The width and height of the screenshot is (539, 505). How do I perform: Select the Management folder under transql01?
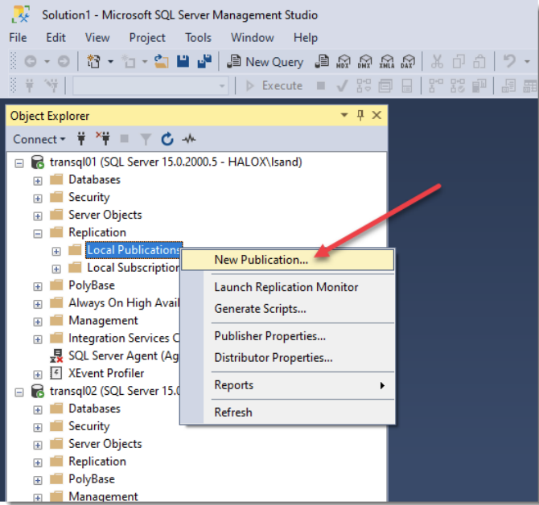[103, 321]
